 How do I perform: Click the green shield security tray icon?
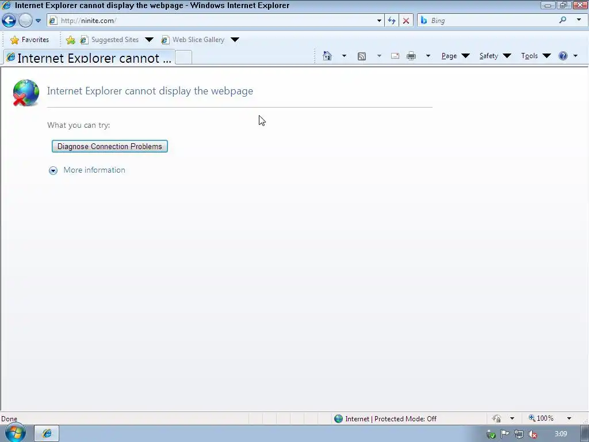491,435
